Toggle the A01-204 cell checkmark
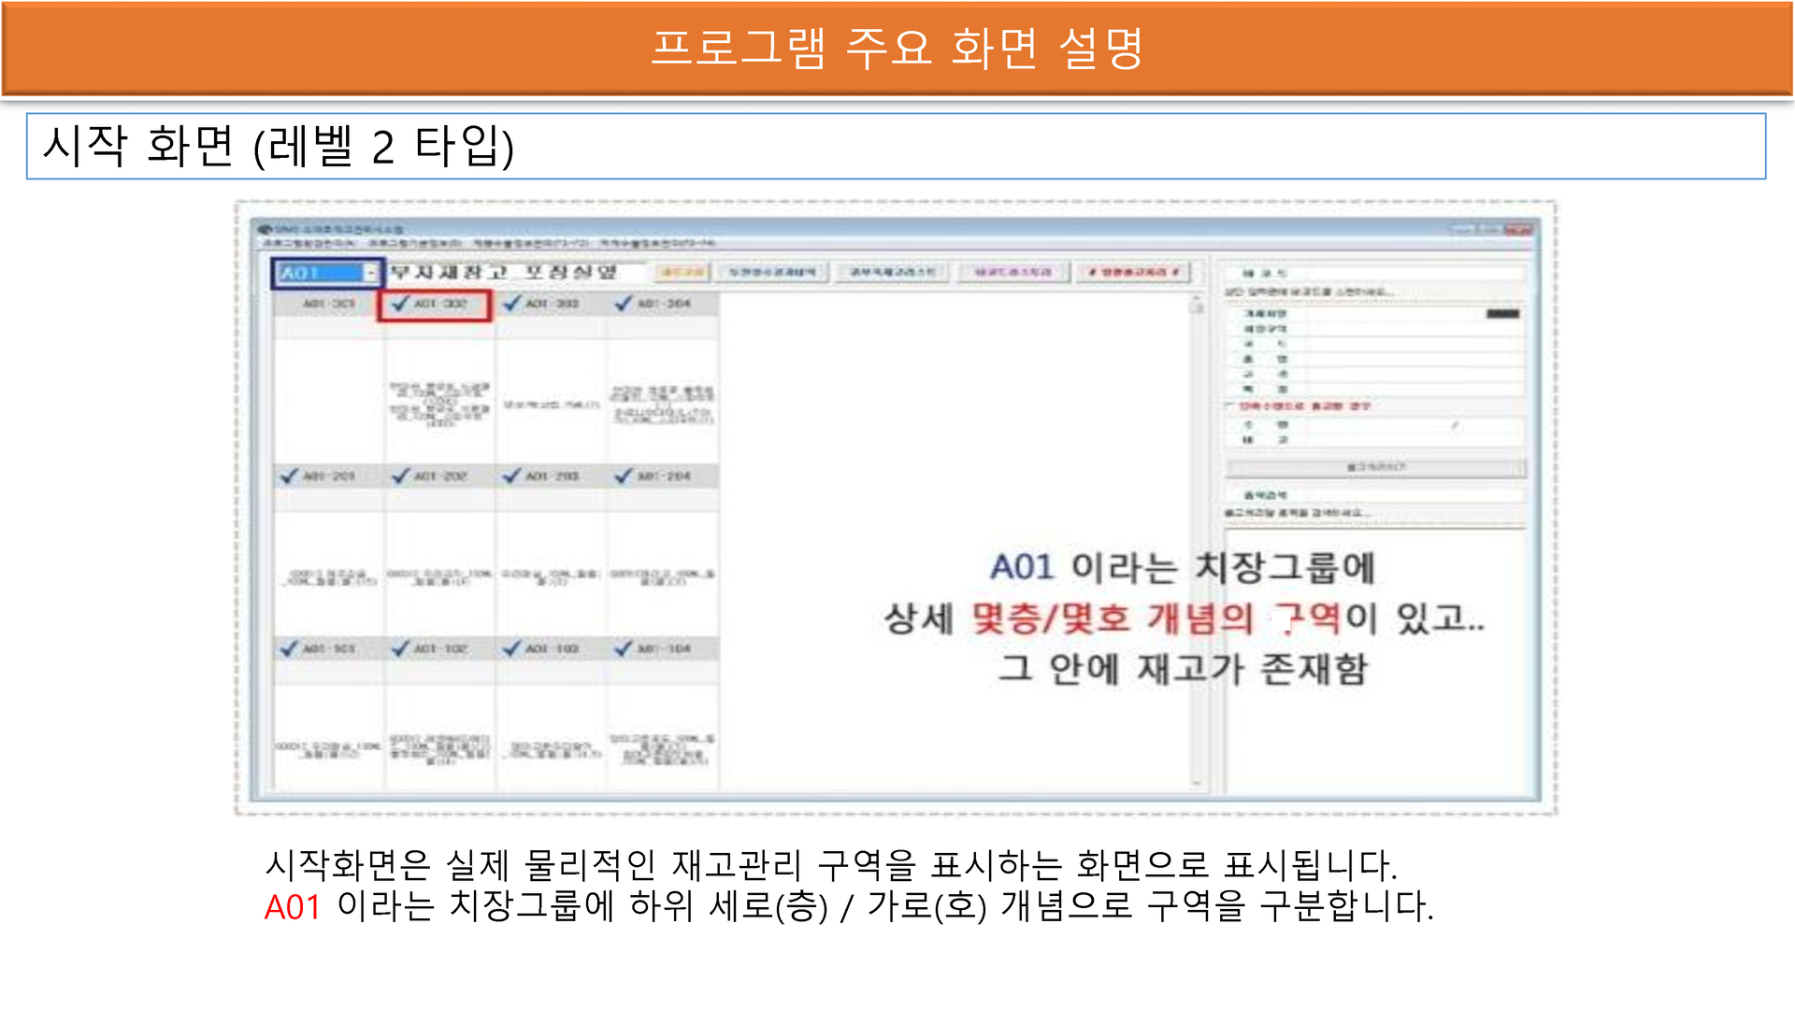 point(624,476)
